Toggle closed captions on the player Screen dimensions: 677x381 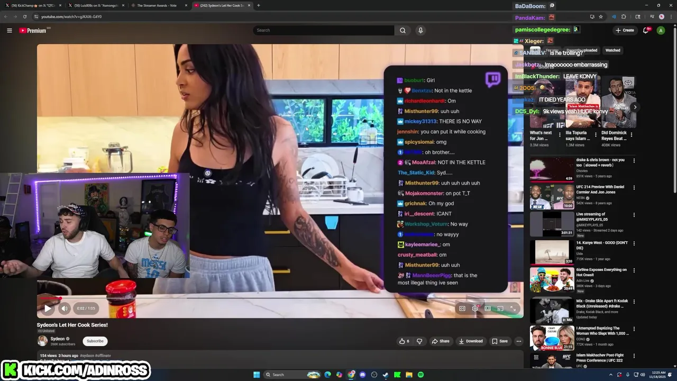tap(462, 309)
